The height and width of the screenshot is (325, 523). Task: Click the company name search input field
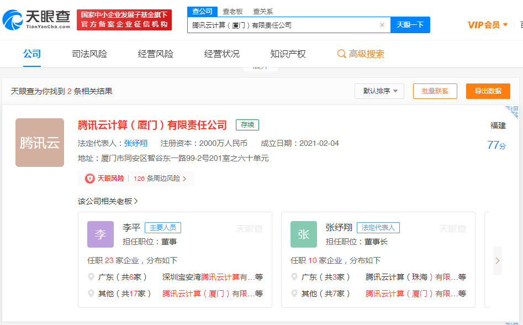coord(282,25)
